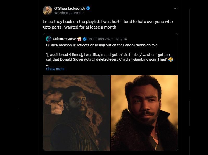This screenshot has width=208, height=155.
Task: Click the truncation ellipsis above Show more
Action: tap(47, 65)
